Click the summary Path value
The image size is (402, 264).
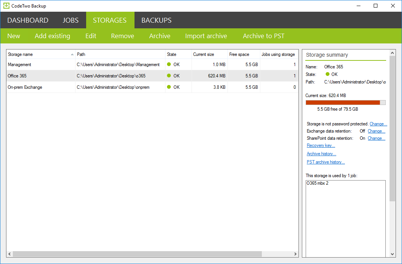(x=355, y=82)
